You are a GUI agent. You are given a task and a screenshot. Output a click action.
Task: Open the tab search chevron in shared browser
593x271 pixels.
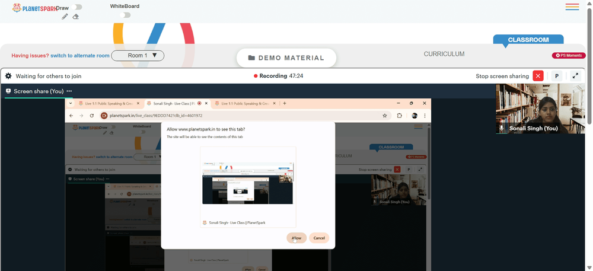coord(71,103)
